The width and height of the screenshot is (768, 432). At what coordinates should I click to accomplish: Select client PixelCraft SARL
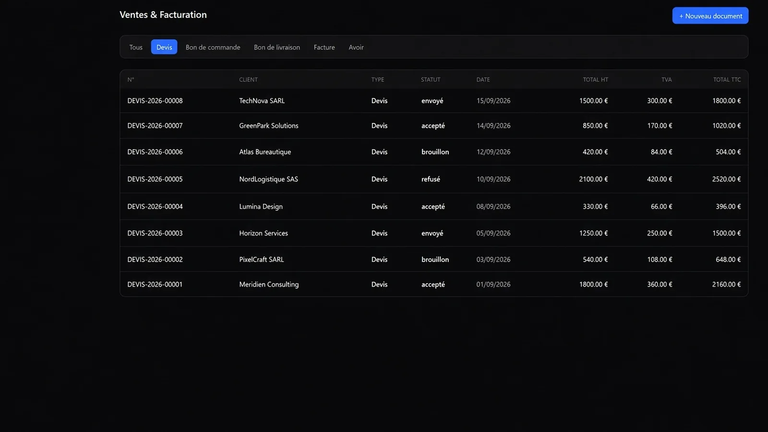click(x=262, y=259)
